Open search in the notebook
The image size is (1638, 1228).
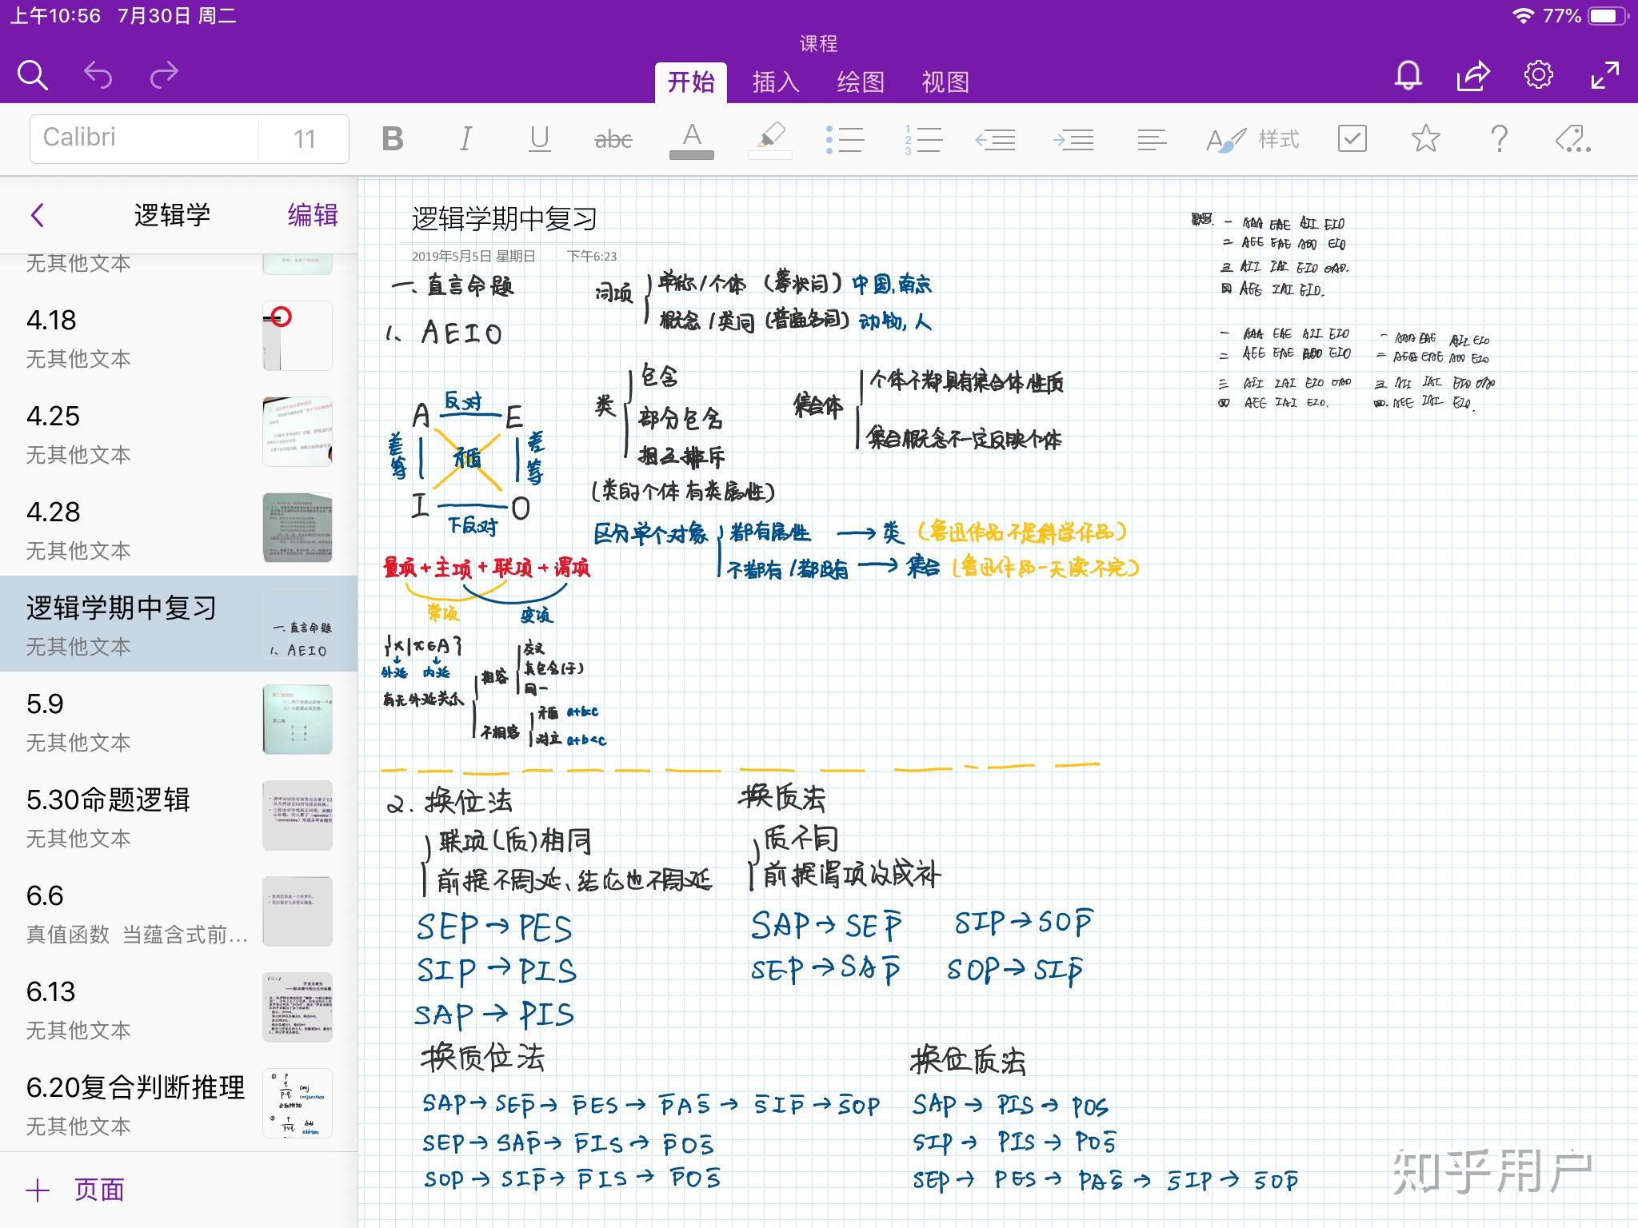coord(33,74)
